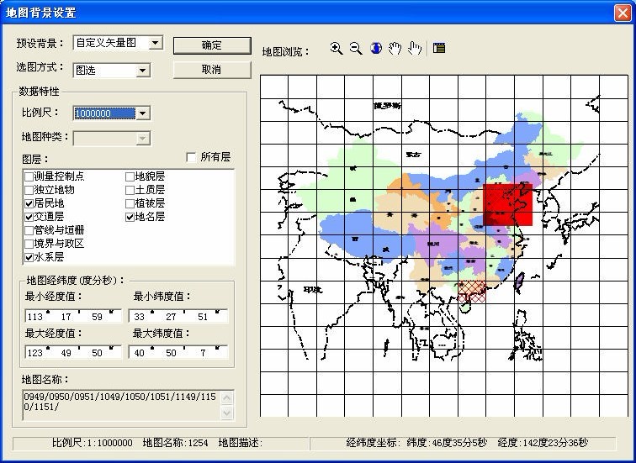Click the status bar 地图名称:1254 text

coord(176,443)
